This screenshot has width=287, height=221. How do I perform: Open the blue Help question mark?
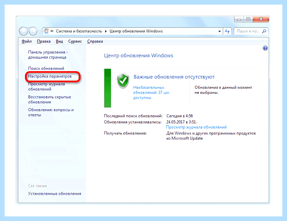point(265,48)
